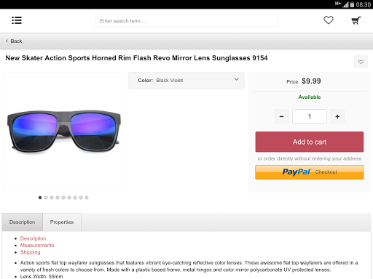Open the wishlist heart in header
Viewport: 373px width, 279px height.
point(329,20)
